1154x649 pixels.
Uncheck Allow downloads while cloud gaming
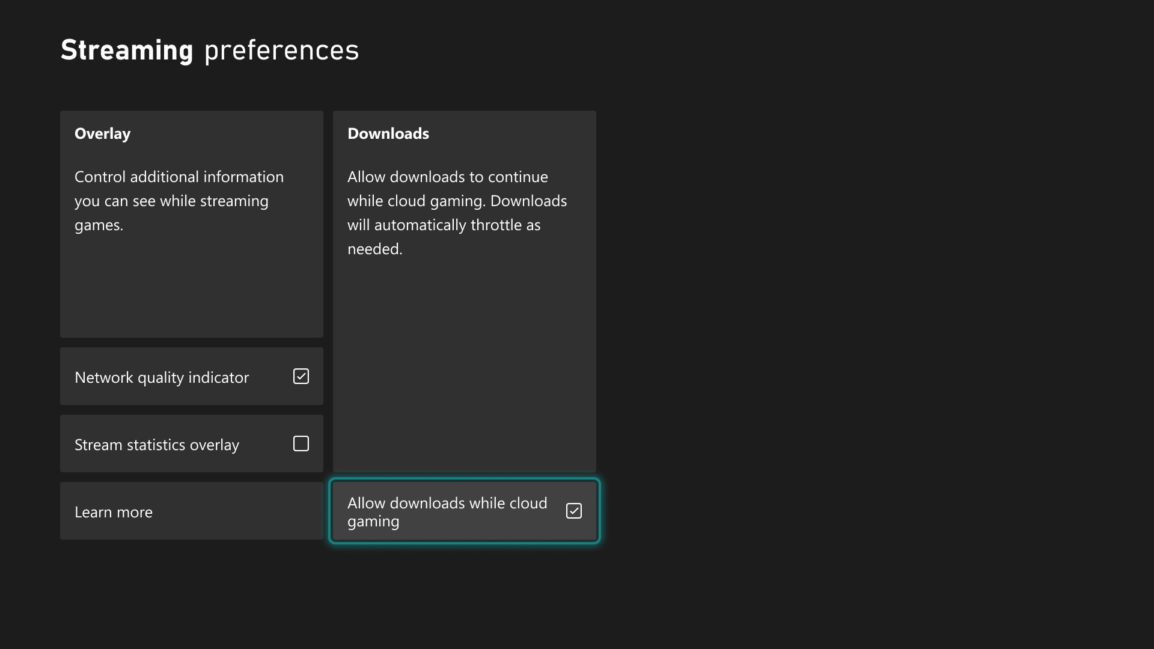(x=573, y=511)
